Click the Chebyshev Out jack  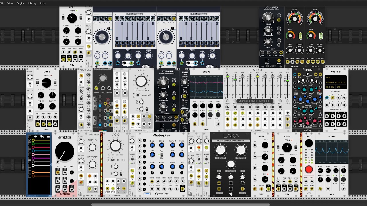pos(182,189)
